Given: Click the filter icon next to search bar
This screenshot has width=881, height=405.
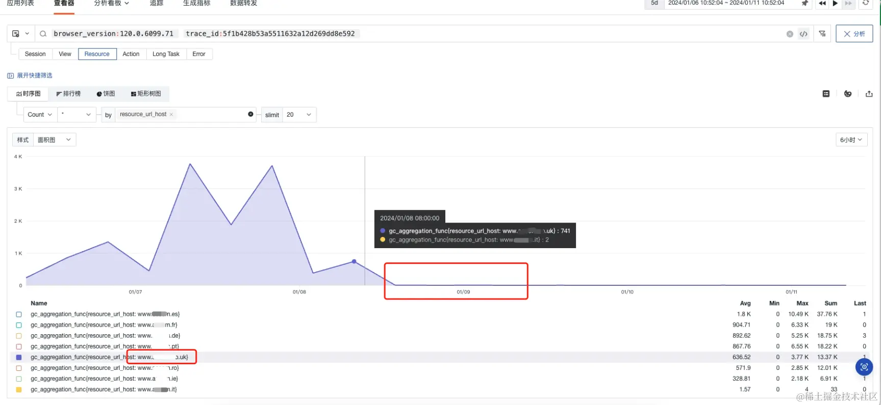Looking at the screenshot, I should tap(822, 34).
